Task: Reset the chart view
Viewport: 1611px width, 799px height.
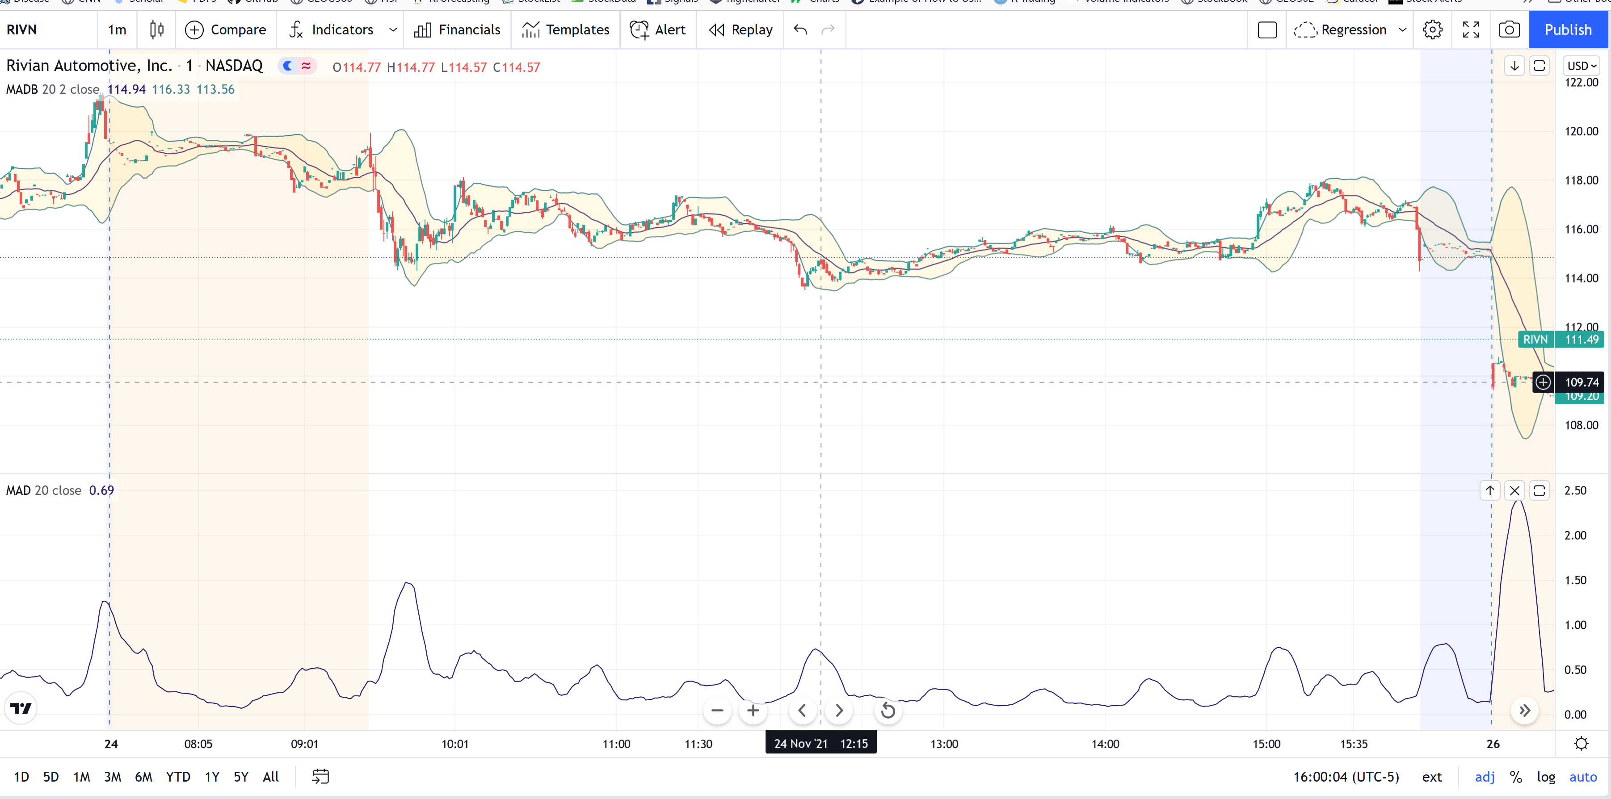Action: (x=888, y=711)
